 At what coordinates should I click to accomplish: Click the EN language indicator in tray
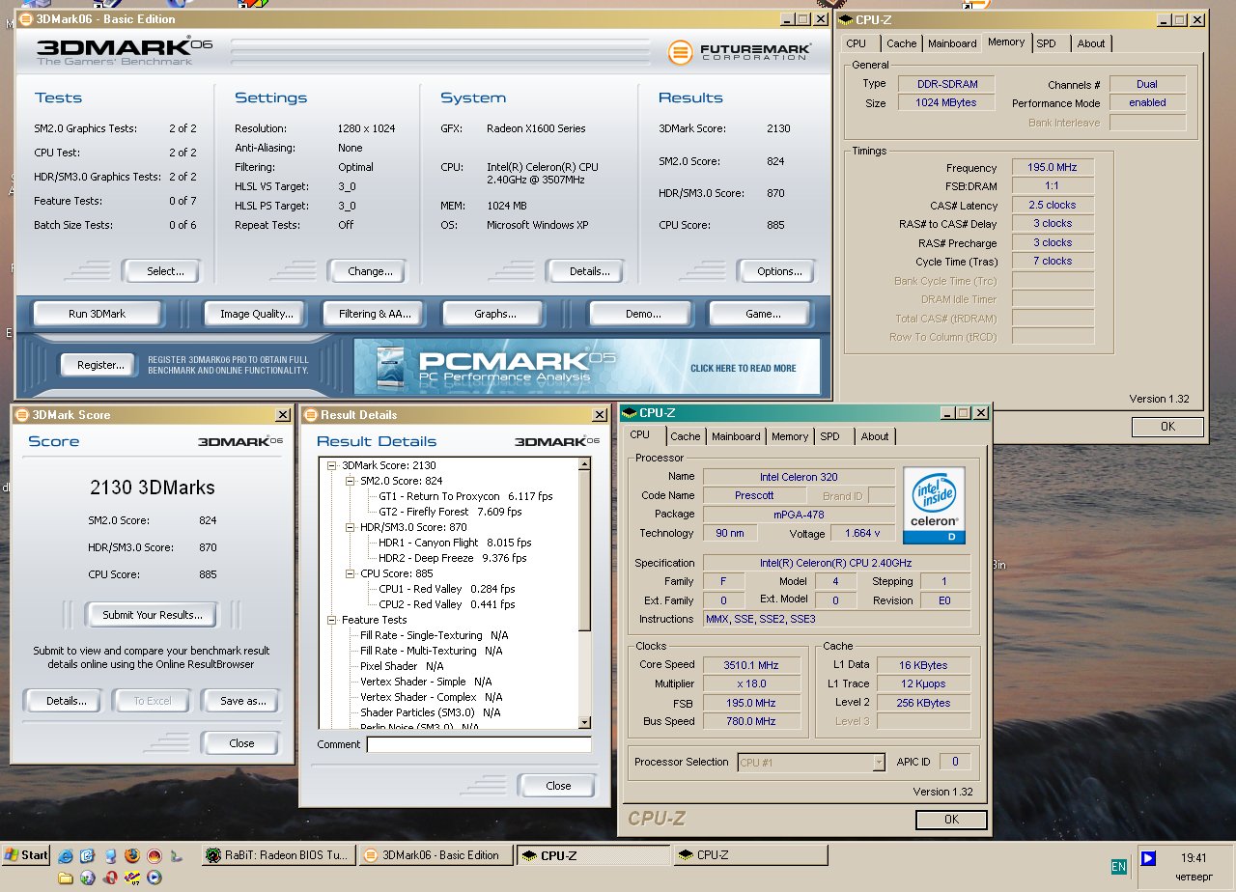coord(1118,867)
